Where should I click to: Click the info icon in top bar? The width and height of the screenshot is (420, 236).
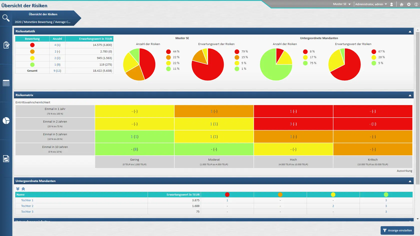pyautogui.click(x=416, y=4)
